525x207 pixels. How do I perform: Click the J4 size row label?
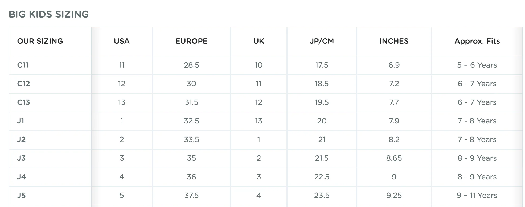pos(22,177)
